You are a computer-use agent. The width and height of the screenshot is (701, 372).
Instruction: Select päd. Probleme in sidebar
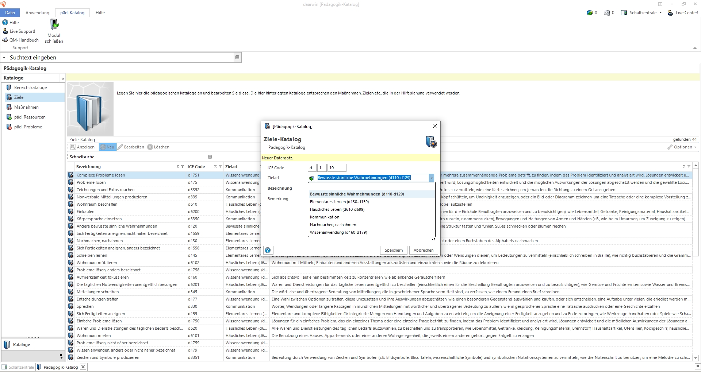(28, 127)
